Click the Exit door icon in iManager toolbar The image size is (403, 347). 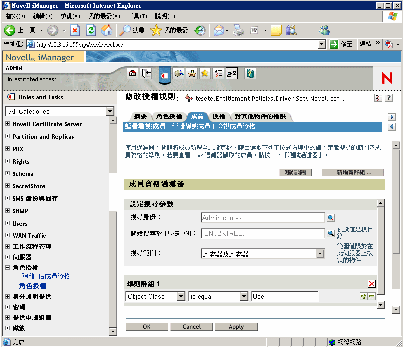pyautogui.click(x=146, y=73)
